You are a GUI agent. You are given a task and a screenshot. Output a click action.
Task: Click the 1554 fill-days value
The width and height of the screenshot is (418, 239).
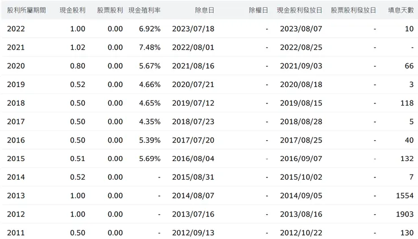(405, 196)
